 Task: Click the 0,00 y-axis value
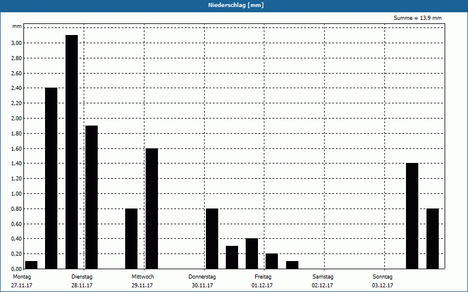[16, 269]
